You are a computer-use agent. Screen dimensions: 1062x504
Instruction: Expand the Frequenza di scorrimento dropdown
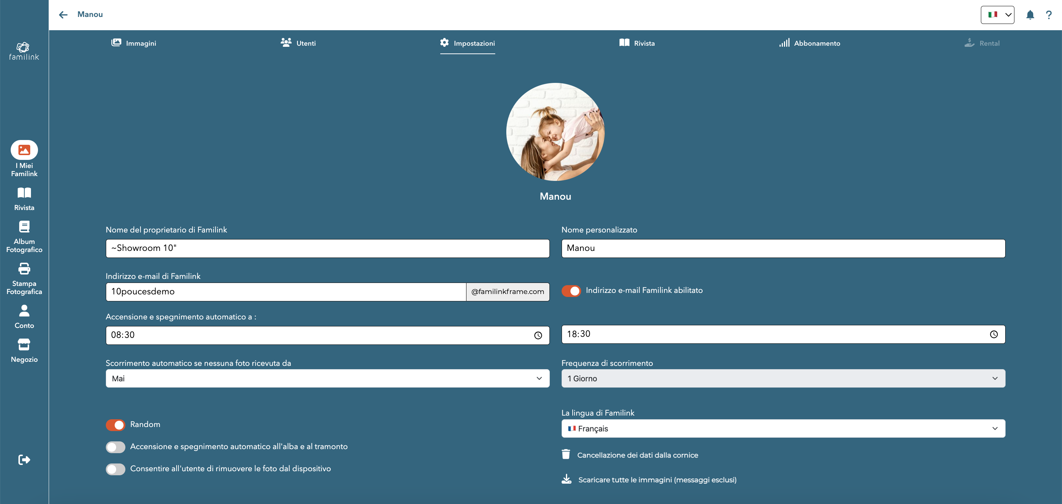point(783,378)
